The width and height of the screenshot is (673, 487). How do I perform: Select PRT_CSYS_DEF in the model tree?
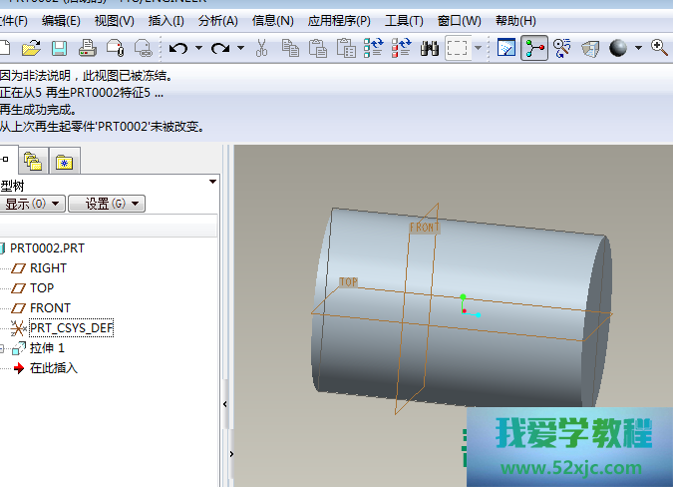point(71,327)
